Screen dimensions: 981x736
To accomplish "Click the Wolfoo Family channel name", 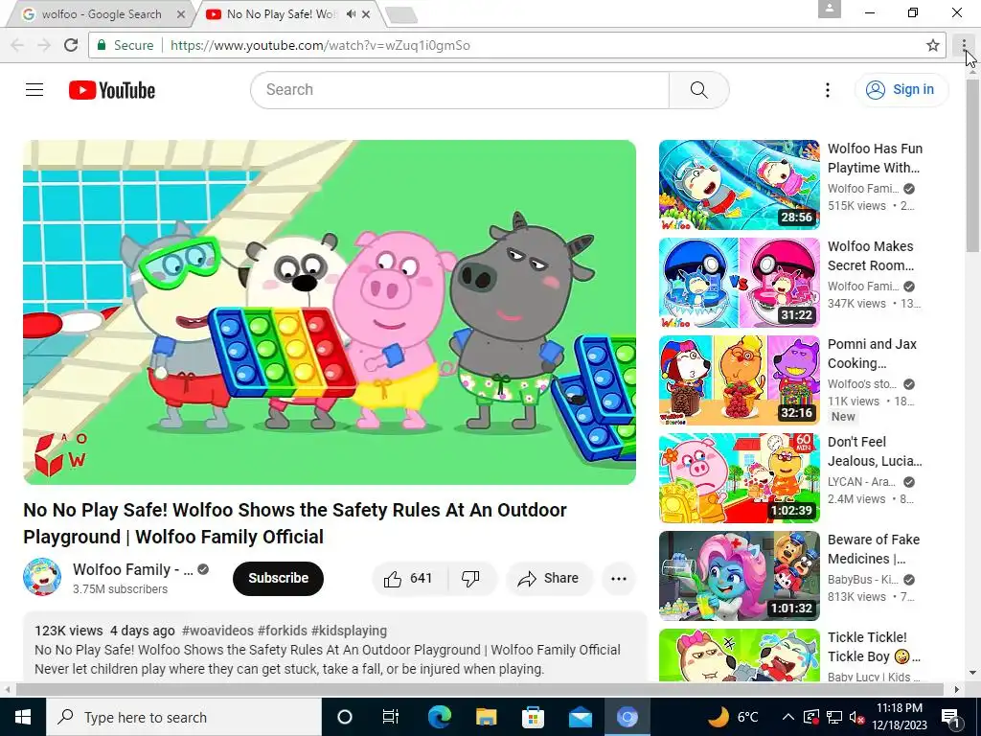I will [133, 569].
